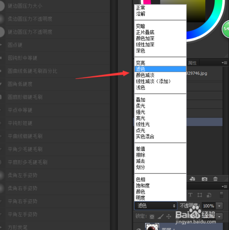229x230 pixels.
Task: Select brush preset 圆钝形中等硬
Action: click(x=55, y=58)
